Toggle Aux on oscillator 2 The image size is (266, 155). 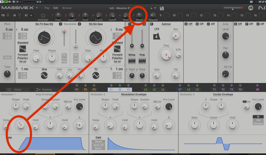click(76, 58)
